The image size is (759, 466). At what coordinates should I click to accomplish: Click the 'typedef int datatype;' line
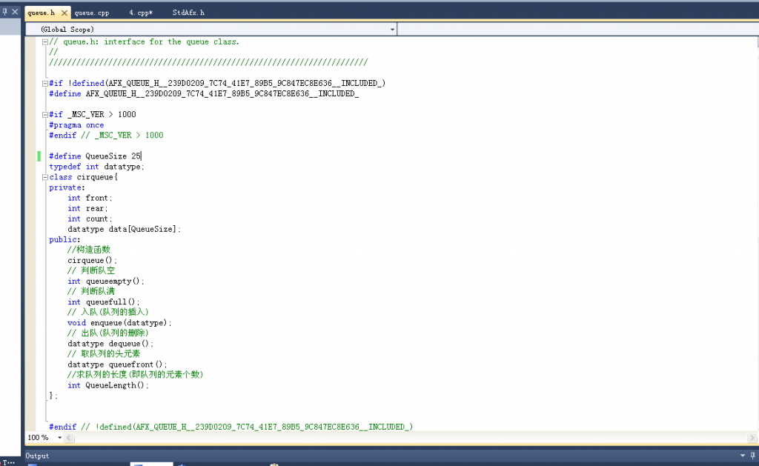click(96, 167)
